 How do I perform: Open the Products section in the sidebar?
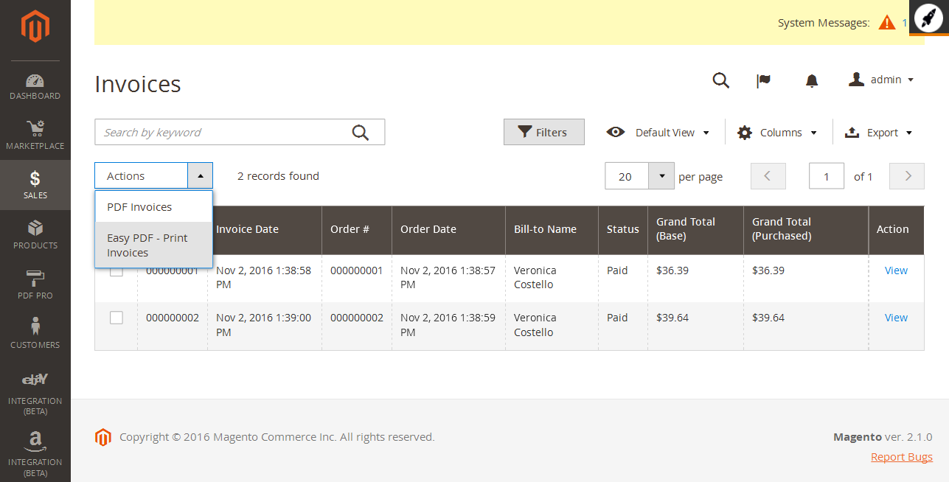pyautogui.click(x=35, y=234)
